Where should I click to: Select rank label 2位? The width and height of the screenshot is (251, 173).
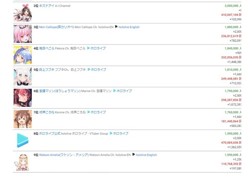tap(36, 6)
